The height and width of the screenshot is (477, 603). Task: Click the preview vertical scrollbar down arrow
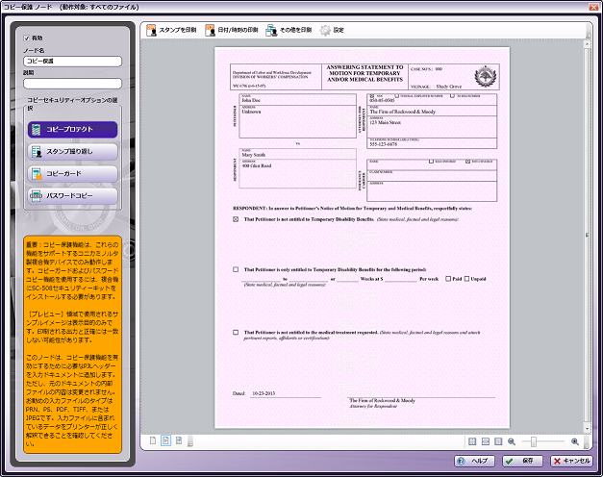(x=588, y=429)
